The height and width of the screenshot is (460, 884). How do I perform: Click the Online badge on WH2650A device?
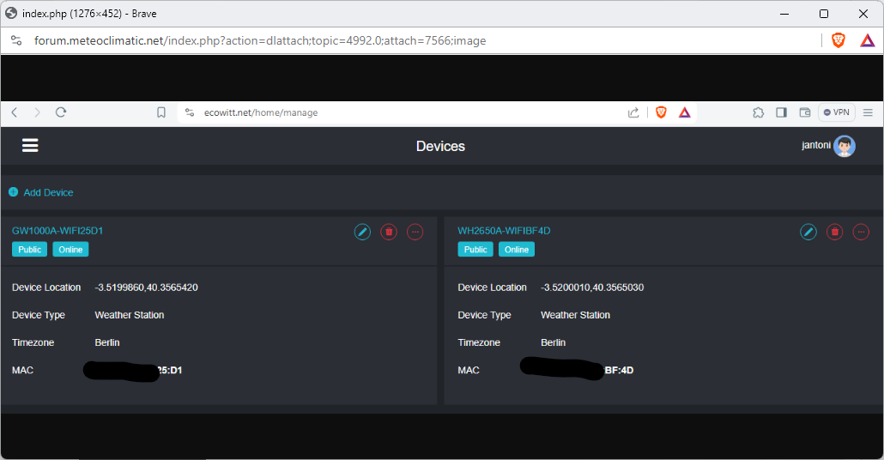coord(517,250)
